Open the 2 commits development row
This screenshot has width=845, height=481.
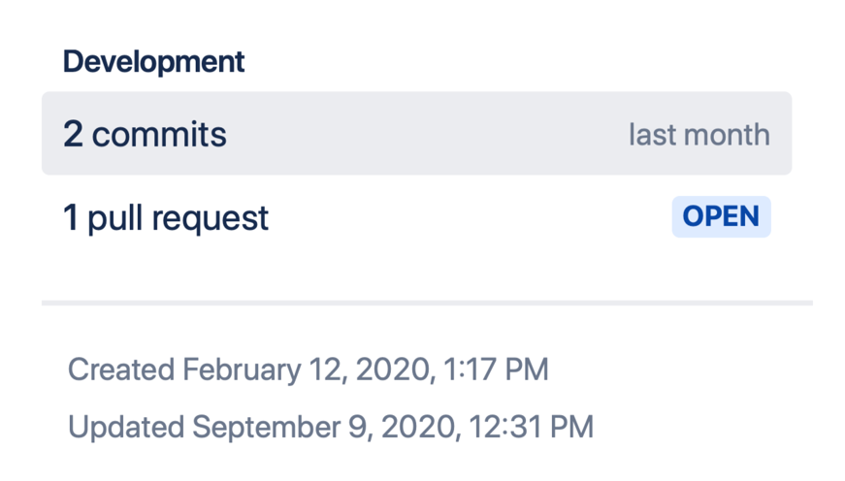pos(146,134)
